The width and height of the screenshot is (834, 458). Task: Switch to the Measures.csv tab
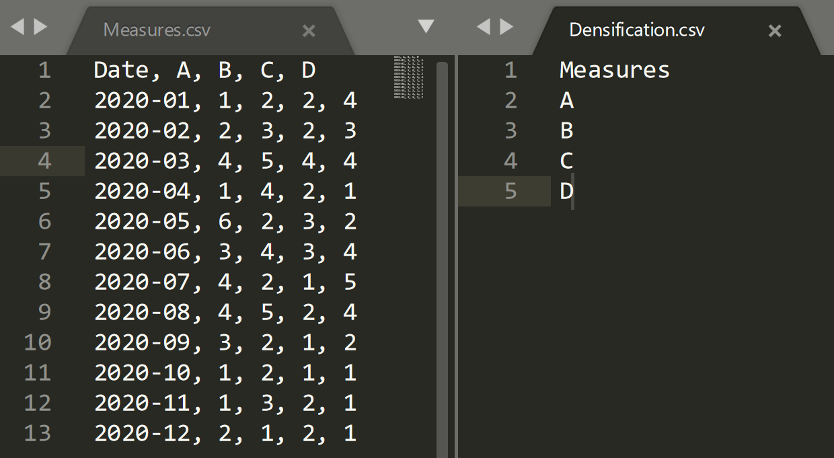tap(157, 30)
